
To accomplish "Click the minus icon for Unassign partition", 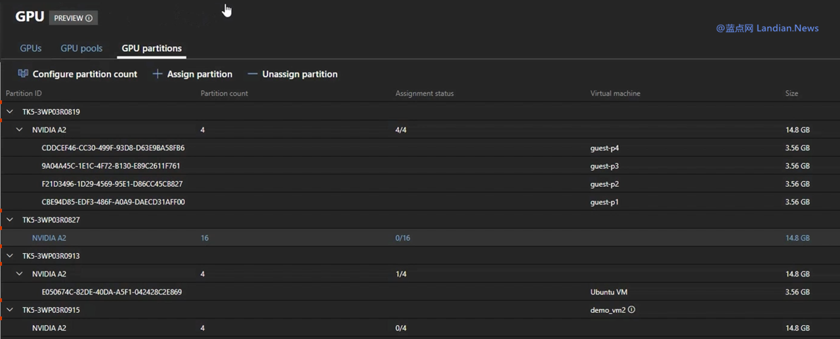I will click(x=253, y=74).
